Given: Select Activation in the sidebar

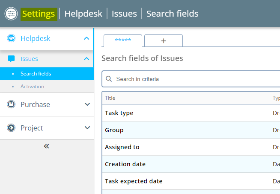Looking at the screenshot, I should pos(32,87).
